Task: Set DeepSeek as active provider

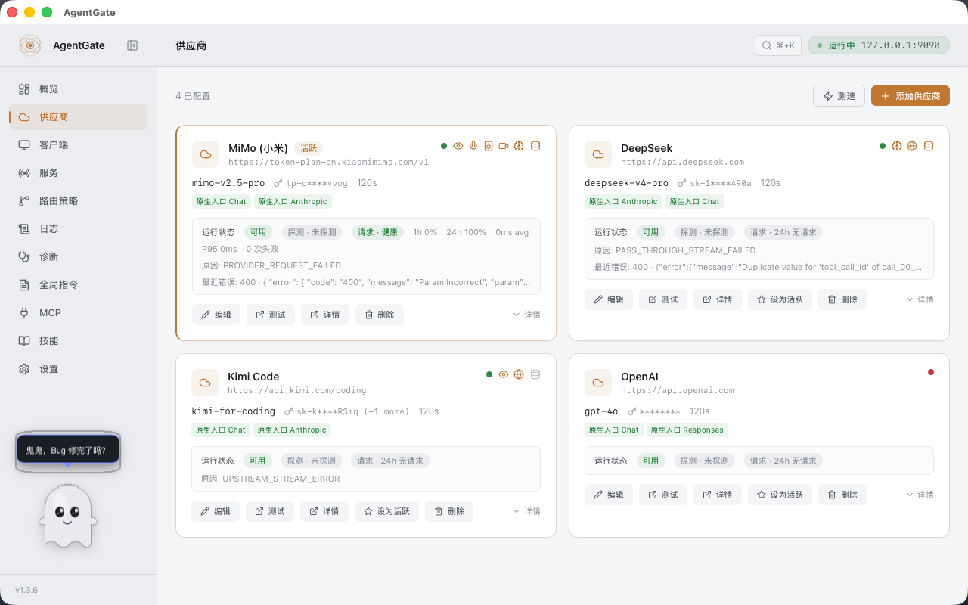Action: (x=780, y=299)
